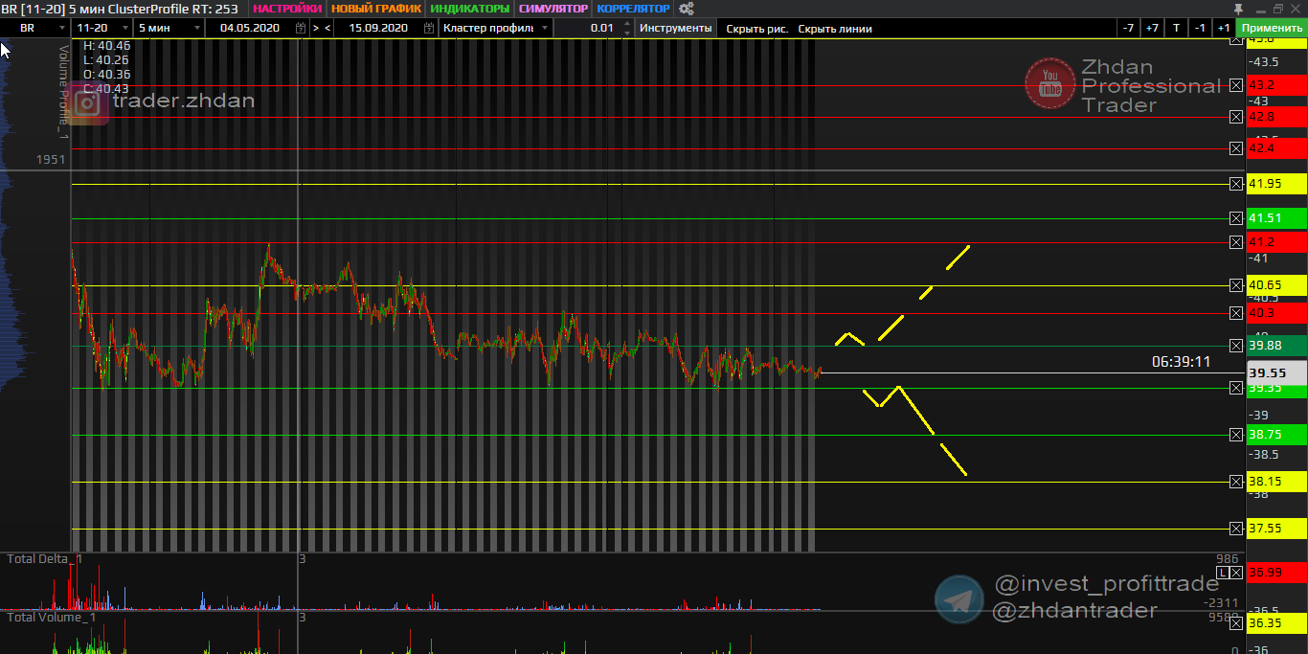Delete the 37.55 price line
Viewport: 1308px width, 654px height.
click(1235, 529)
